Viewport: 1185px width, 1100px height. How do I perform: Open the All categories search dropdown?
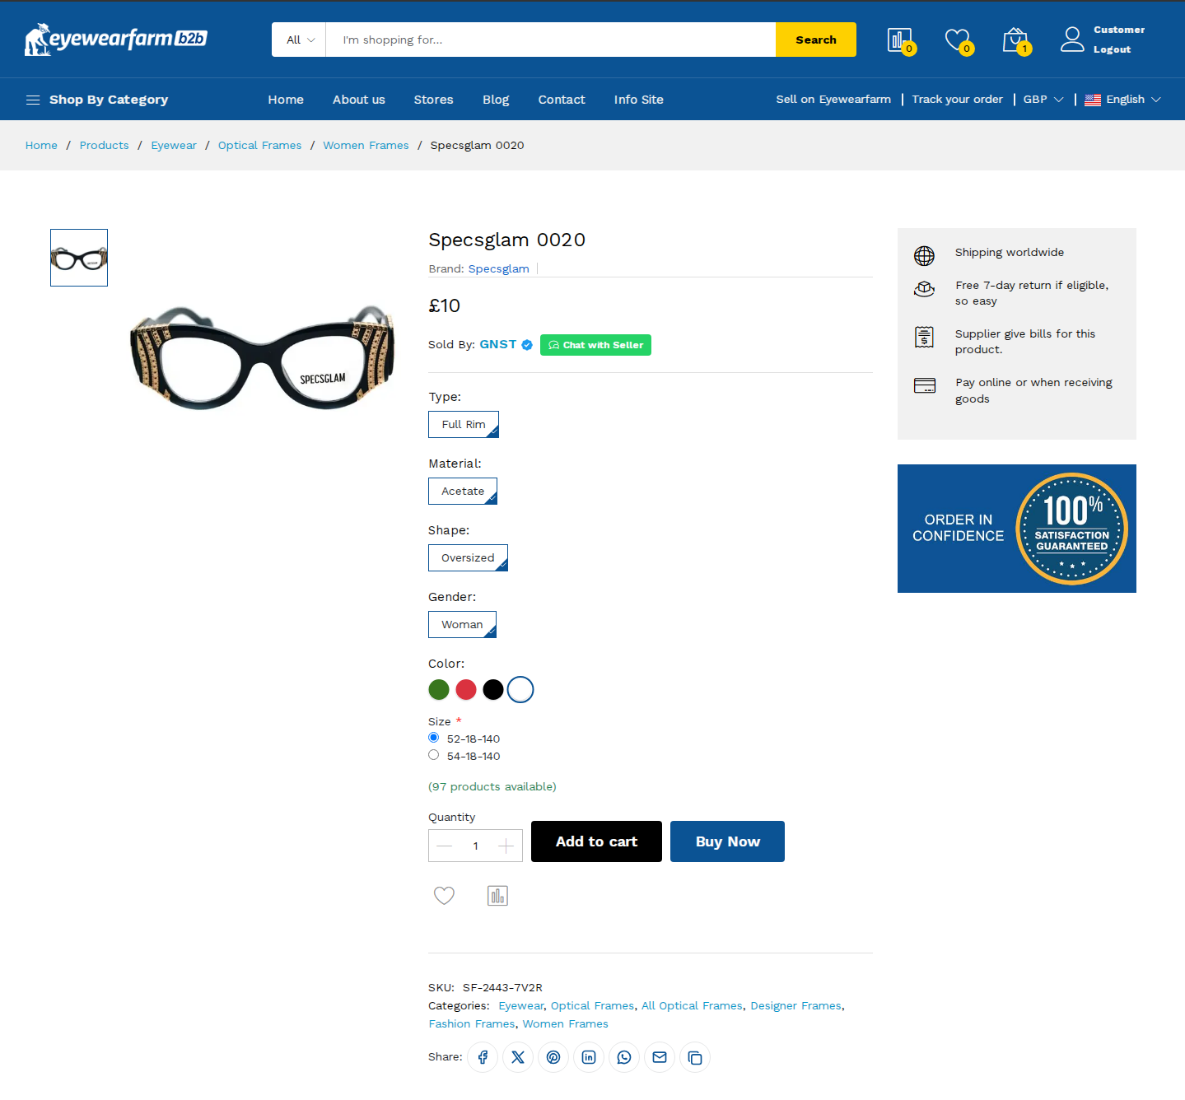pyautogui.click(x=299, y=40)
